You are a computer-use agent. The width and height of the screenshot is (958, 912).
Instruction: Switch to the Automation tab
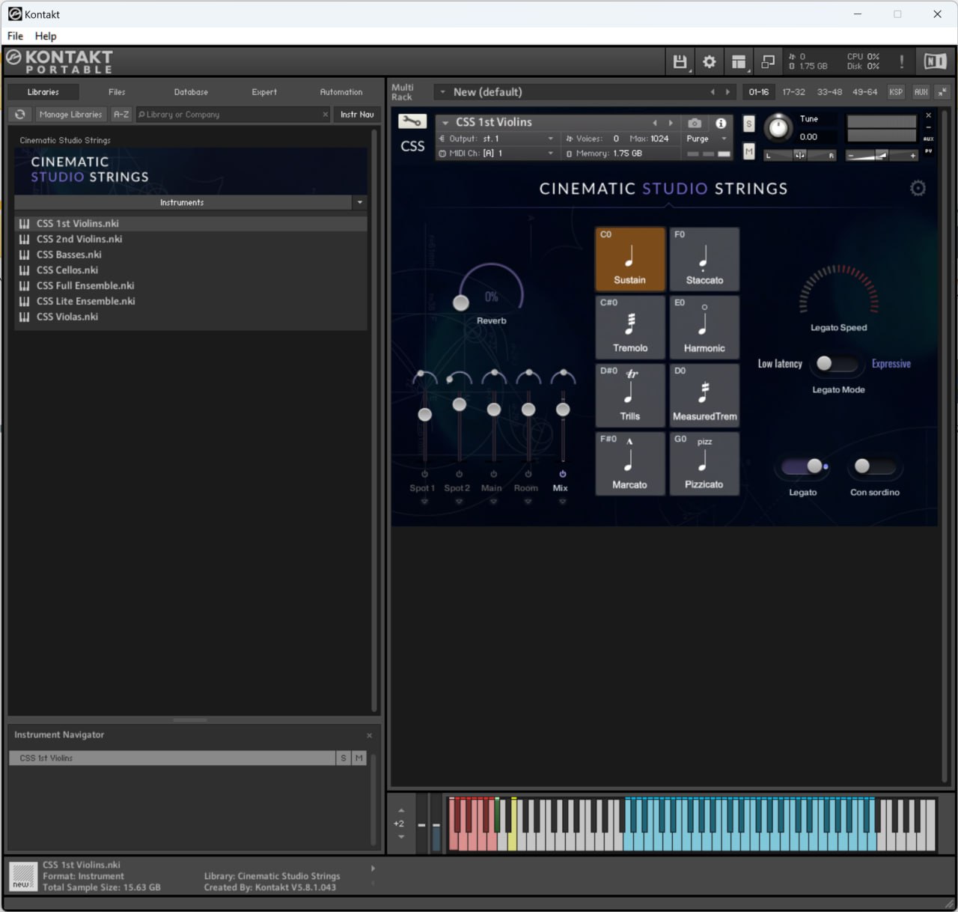[x=341, y=92]
